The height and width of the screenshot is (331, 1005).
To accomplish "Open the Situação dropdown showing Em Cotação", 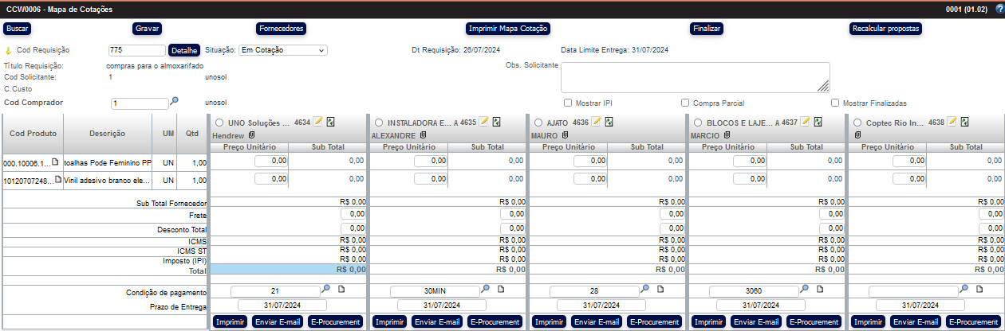I will point(283,50).
